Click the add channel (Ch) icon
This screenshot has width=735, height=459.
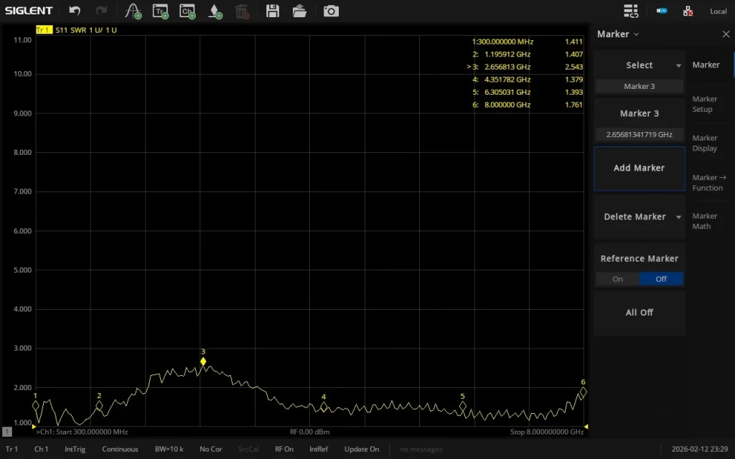[187, 11]
